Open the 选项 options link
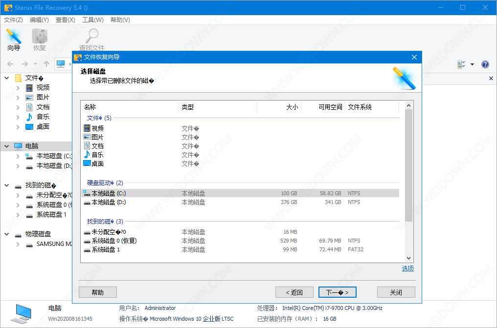 pos(407,268)
